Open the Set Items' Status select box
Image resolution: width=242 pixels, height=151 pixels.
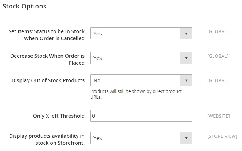[x=135, y=34]
